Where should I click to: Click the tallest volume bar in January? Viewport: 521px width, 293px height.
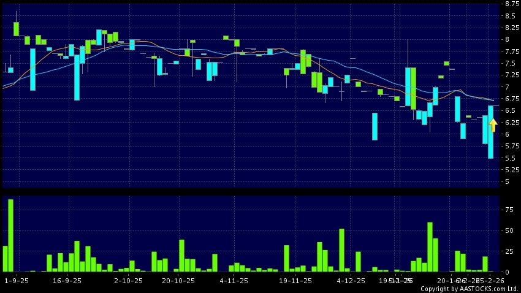430,246
